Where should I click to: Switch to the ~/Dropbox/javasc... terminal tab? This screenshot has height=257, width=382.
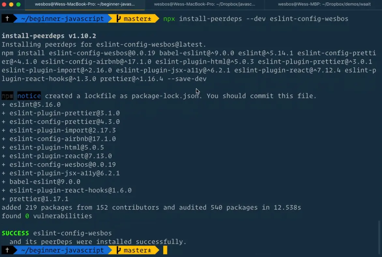(x=204, y=5)
